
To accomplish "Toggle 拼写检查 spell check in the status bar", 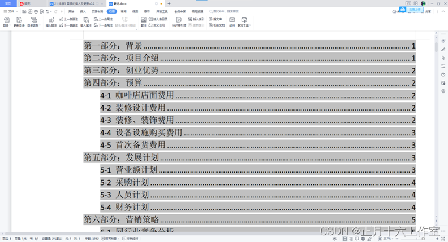I will (x=110, y=239).
